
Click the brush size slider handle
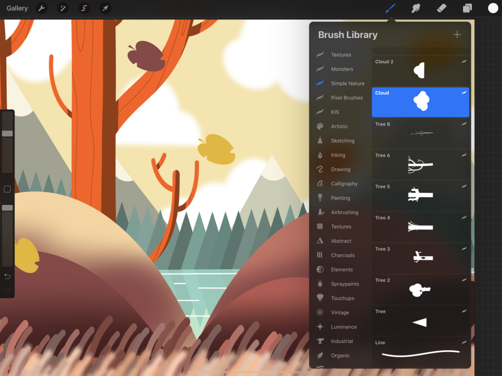[x=7, y=133]
